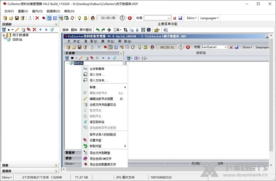Open the 操作(O) menu
Image resolution: width=276 pixels, height=181 pixels.
click(x=37, y=11)
